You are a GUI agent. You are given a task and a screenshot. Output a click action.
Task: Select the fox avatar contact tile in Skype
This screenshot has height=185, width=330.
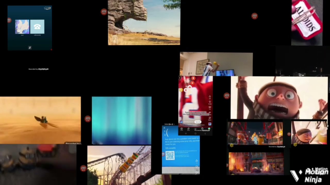pos(22,27)
